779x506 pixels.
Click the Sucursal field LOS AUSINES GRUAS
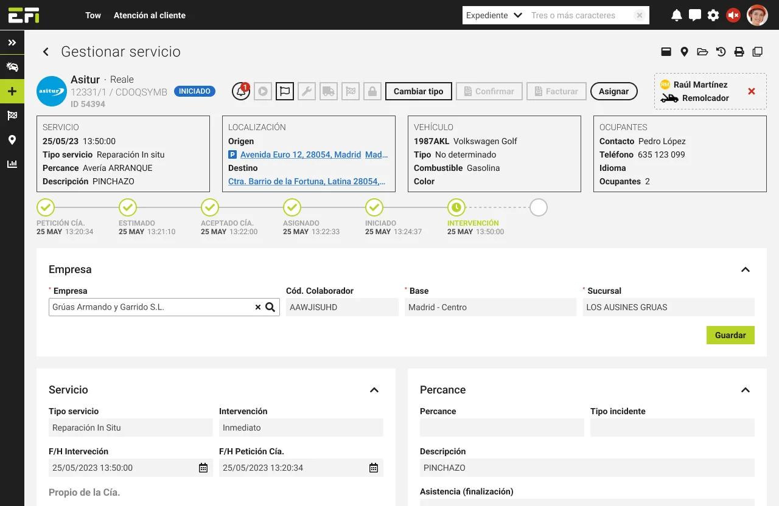coord(668,307)
